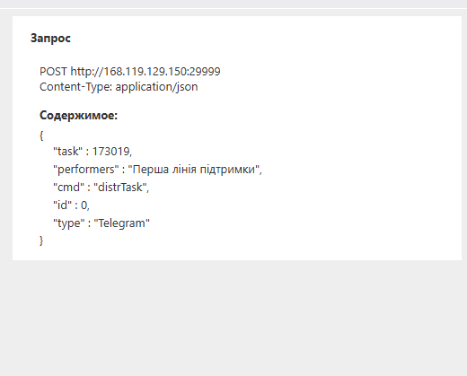
Task: Click the task value 173019
Action: coord(110,152)
